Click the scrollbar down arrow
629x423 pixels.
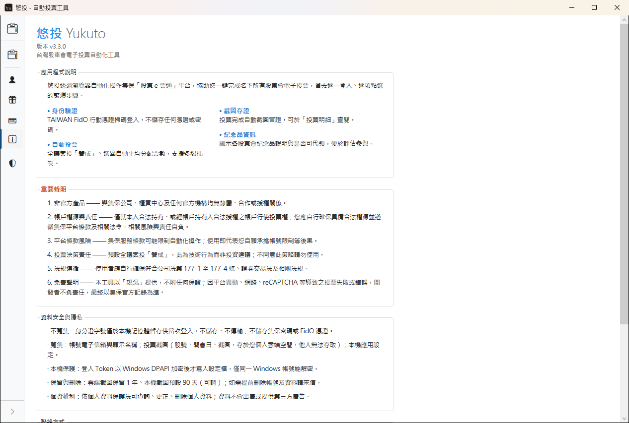click(x=624, y=419)
